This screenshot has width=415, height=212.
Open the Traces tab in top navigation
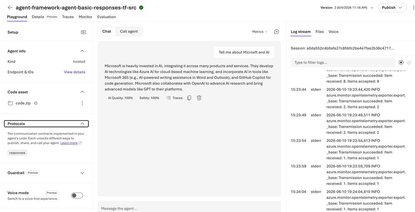pyautogui.click(x=68, y=17)
